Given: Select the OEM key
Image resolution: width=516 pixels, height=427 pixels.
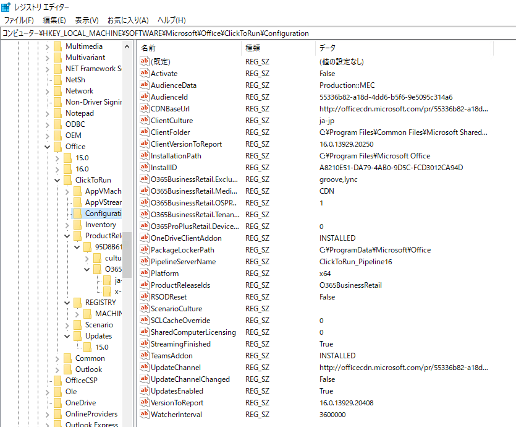Looking at the screenshot, I should pos(73,136).
